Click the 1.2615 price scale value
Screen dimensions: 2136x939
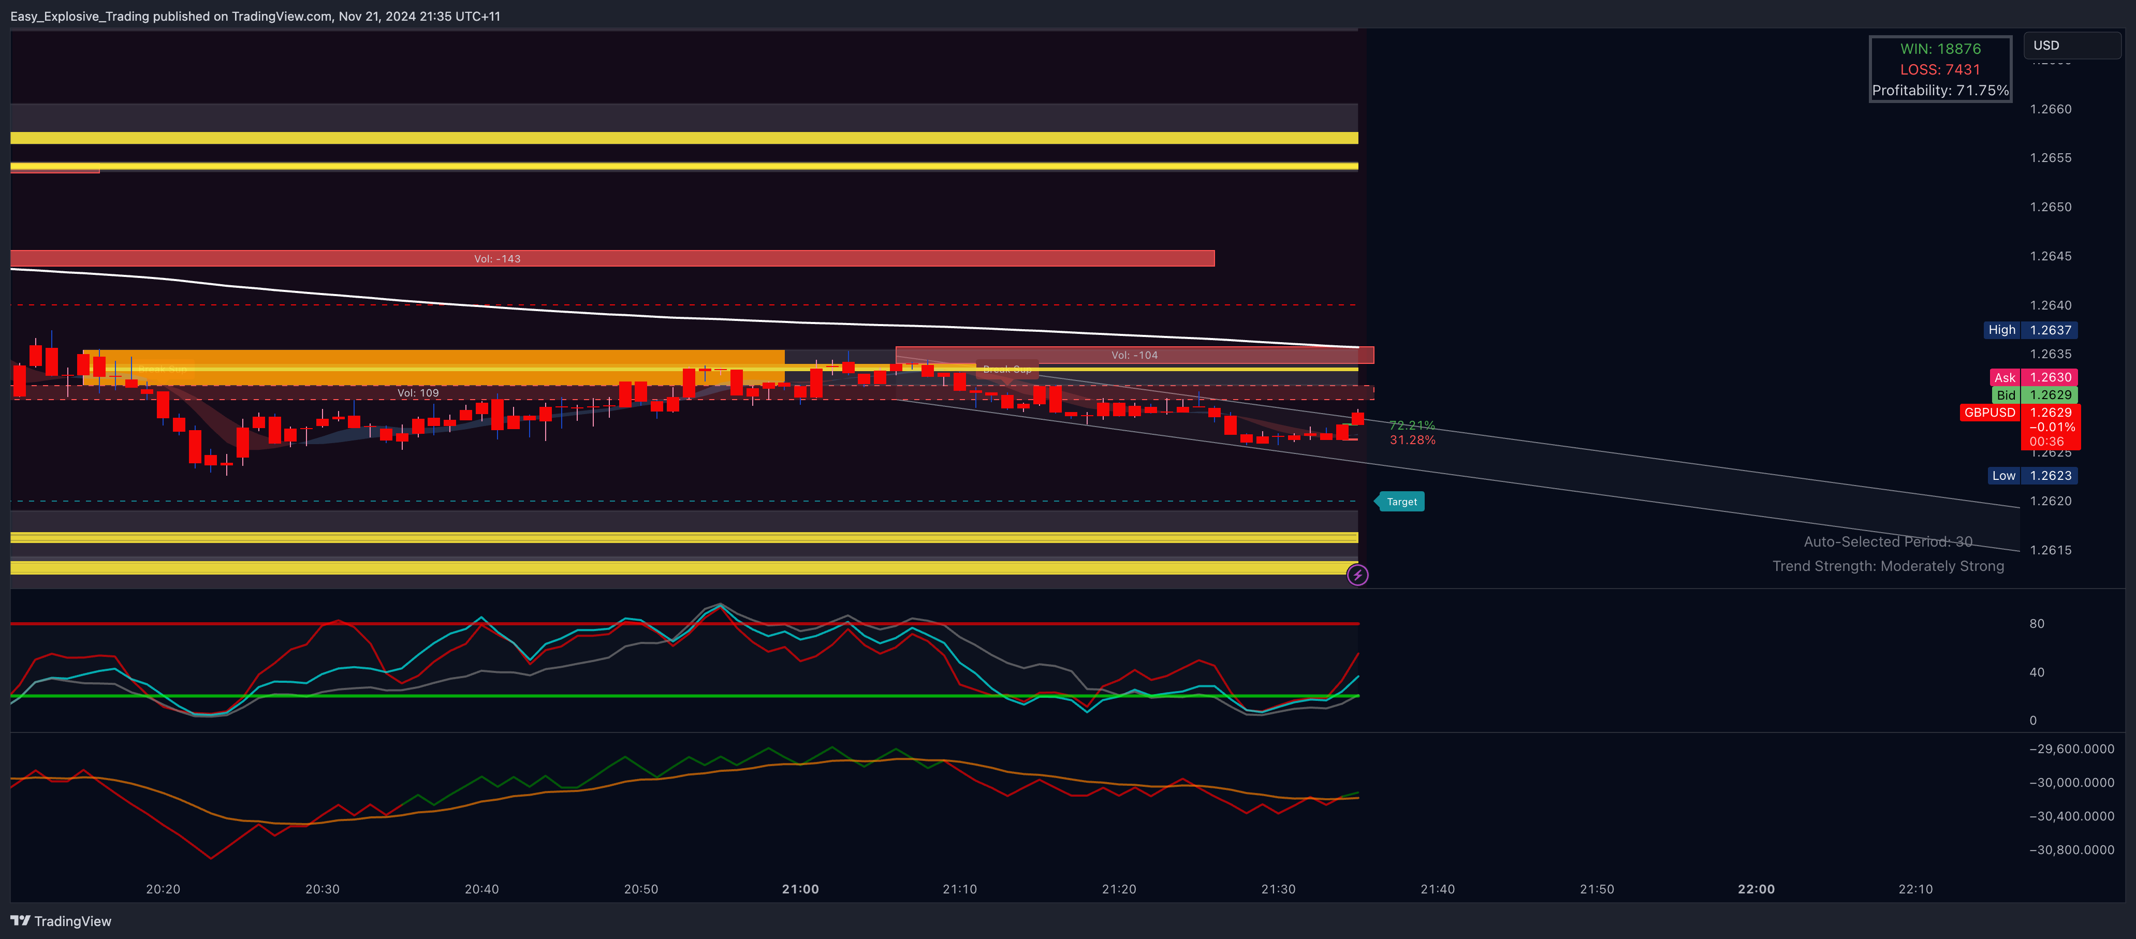click(x=2051, y=550)
